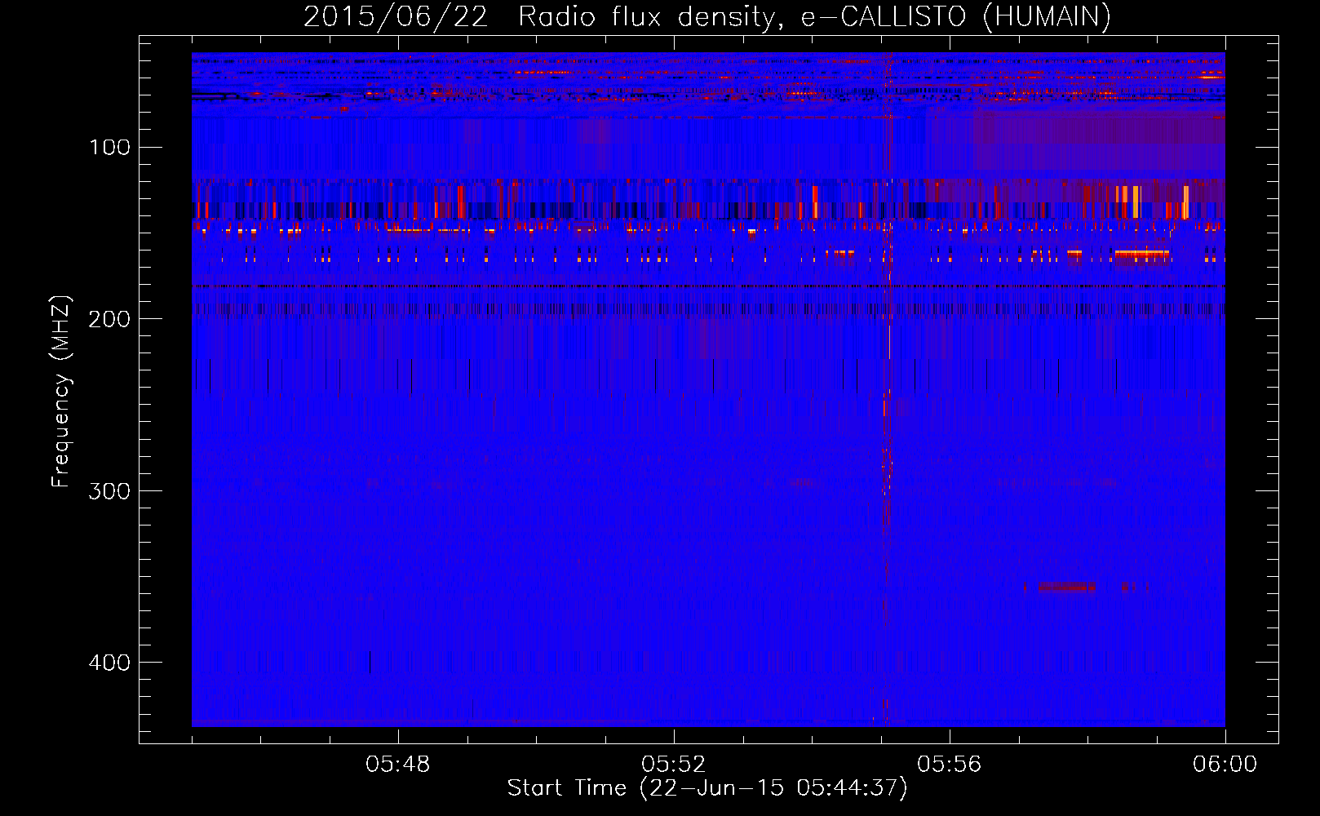Click the 'Frequency (MHZ)' axis label
Image resolution: width=1320 pixels, height=816 pixels.
(61, 392)
